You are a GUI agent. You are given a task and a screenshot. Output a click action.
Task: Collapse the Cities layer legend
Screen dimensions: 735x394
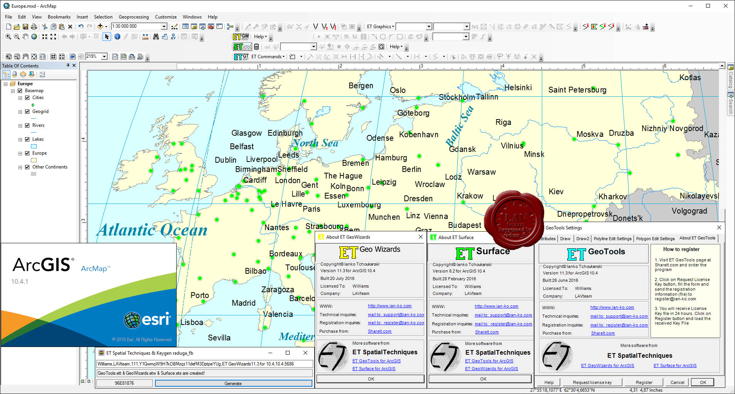[x=20, y=98]
